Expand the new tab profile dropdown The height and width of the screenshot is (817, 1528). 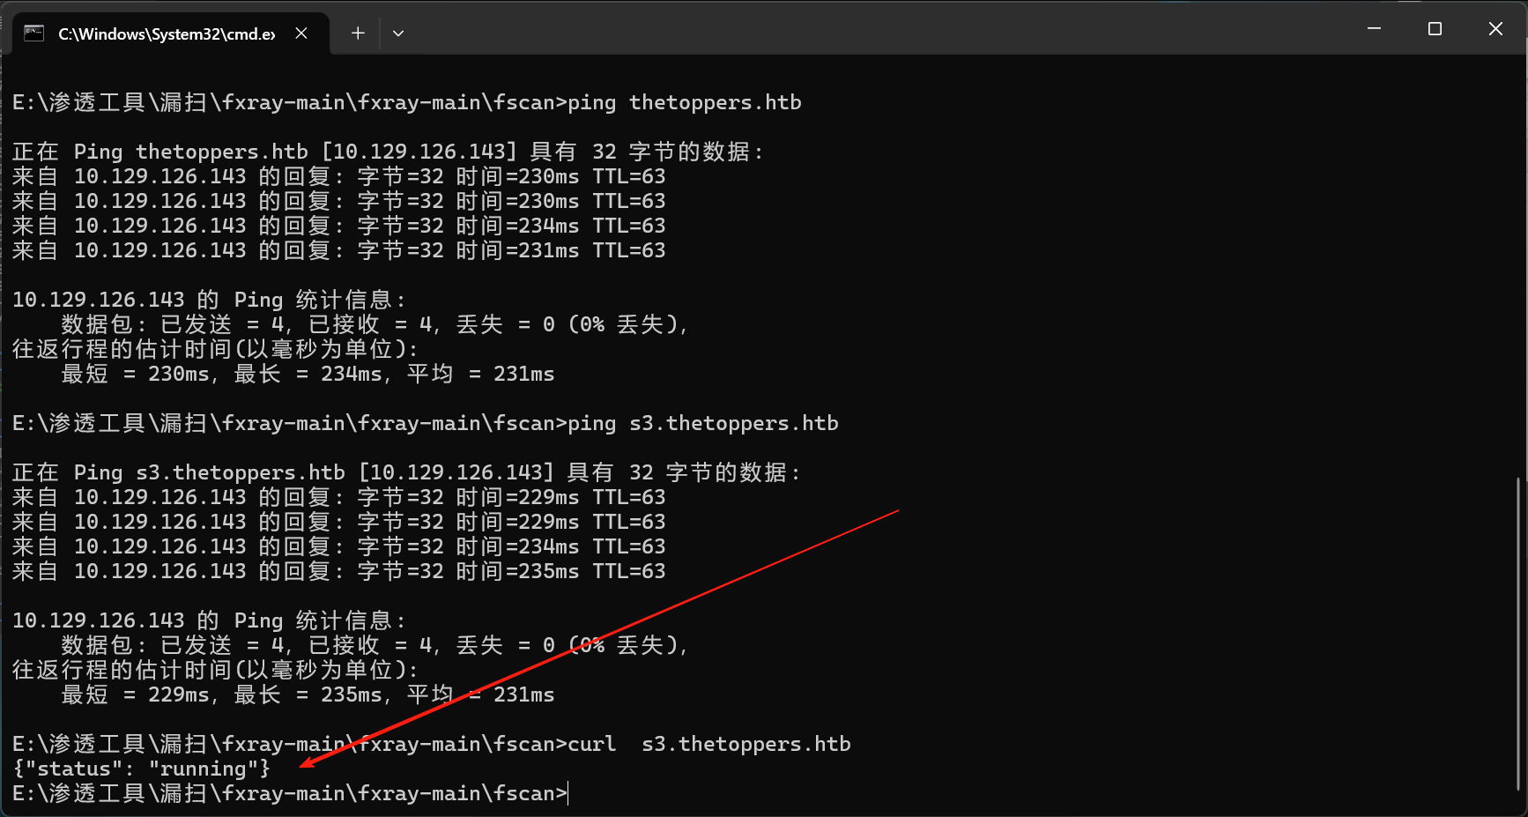point(398,33)
